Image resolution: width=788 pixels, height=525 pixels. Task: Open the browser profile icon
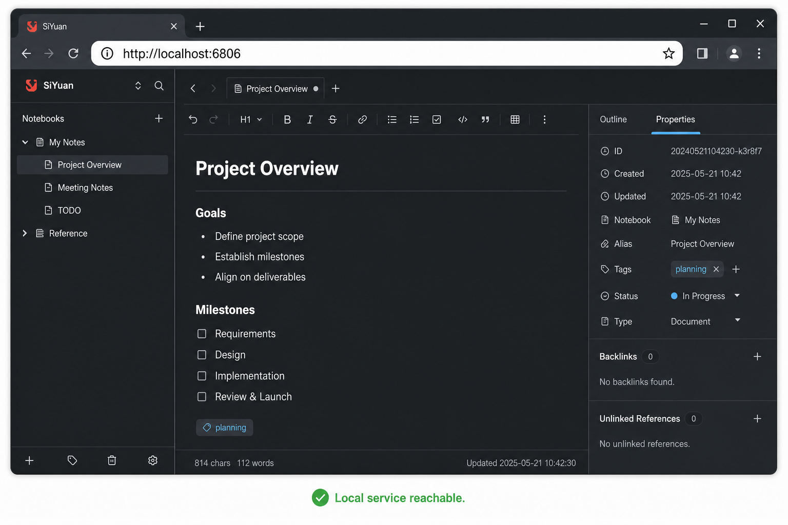[x=734, y=53]
